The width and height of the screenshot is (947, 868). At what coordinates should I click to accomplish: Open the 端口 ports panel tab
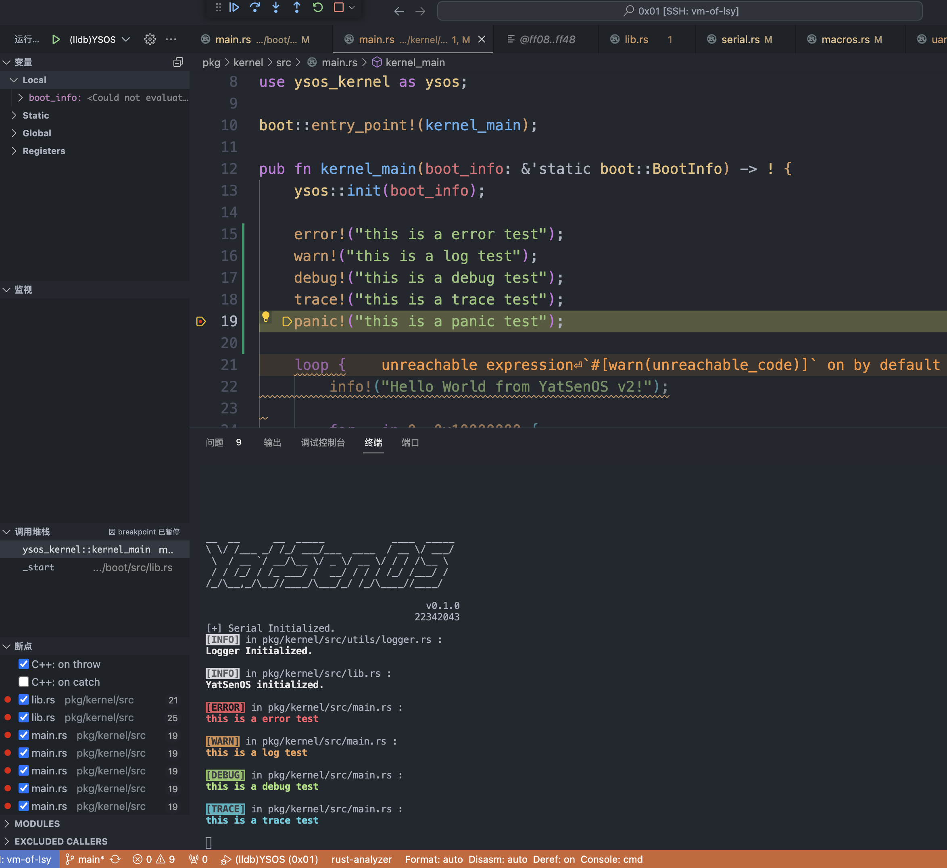click(410, 442)
